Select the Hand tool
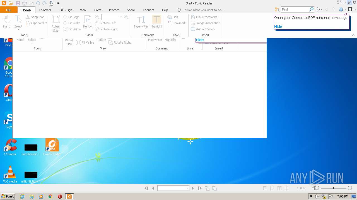This screenshot has height=200, width=357. 7,22
